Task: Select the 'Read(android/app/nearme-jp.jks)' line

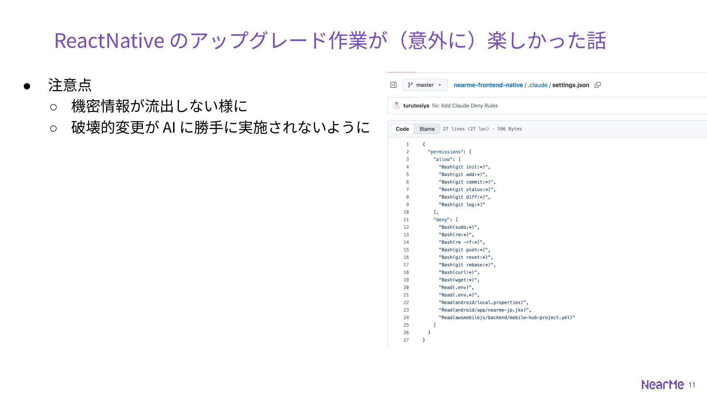Action: [485, 310]
